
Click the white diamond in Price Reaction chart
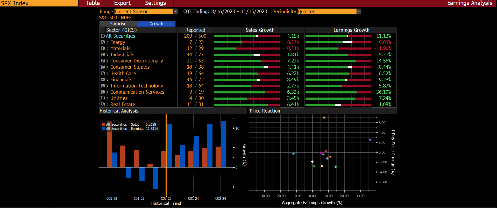pos(312,162)
